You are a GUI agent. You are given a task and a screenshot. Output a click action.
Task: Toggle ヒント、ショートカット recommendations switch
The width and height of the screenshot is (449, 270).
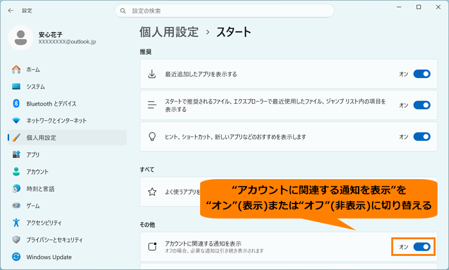click(x=422, y=136)
